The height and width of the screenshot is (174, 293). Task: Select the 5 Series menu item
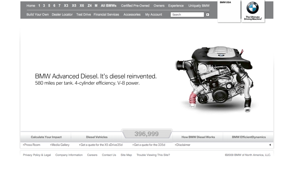click(x=49, y=6)
